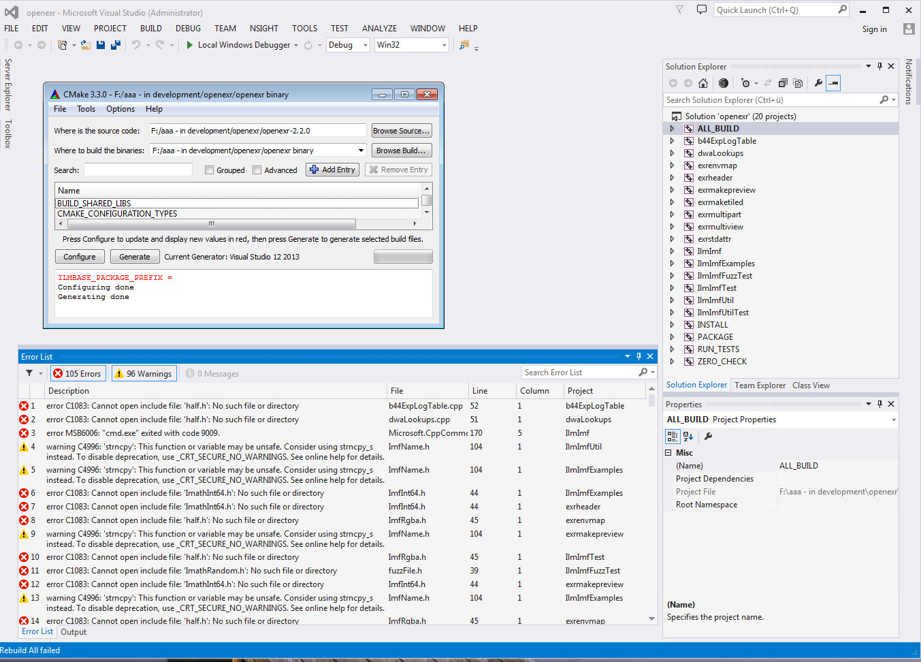Screen dimensions: 921x662
Task: Click Alphabetical sort icon in Properties
Action: pos(688,437)
